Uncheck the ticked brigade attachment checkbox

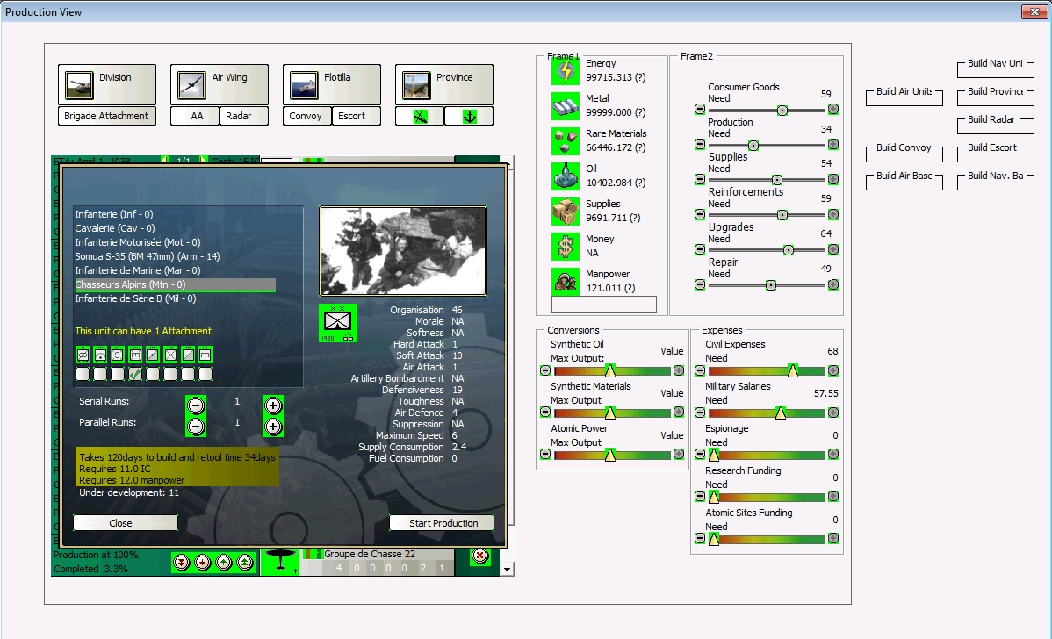pyautogui.click(x=135, y=374)
